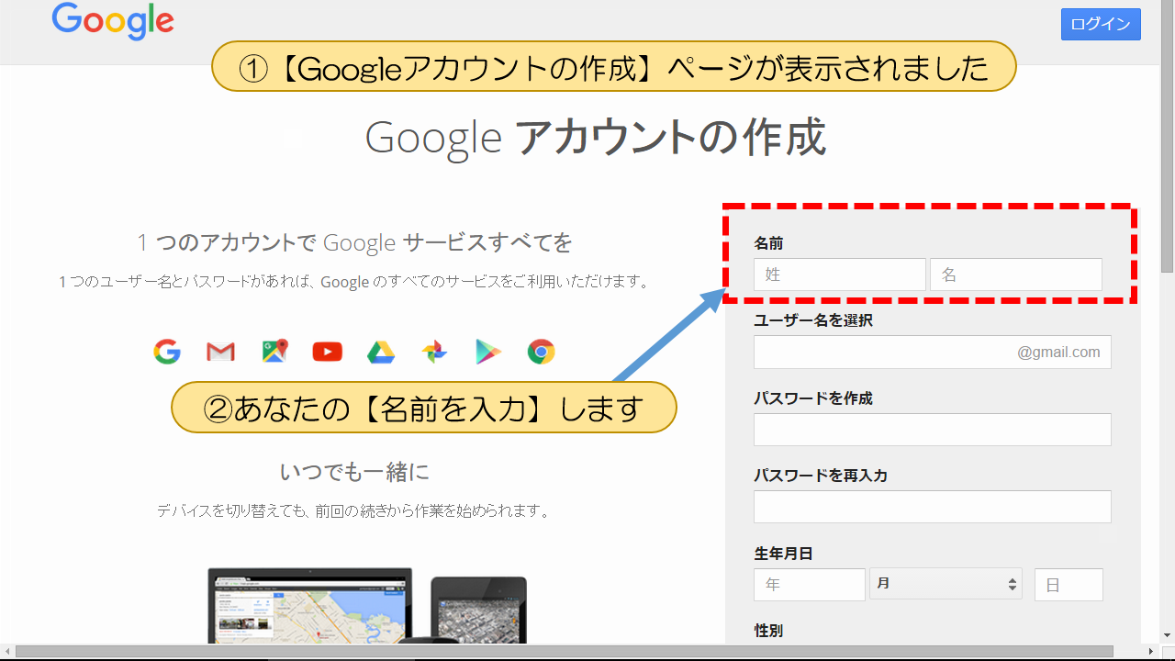Click the 生年月日 label
The image size is (1175, 661).
coord(784,554)
